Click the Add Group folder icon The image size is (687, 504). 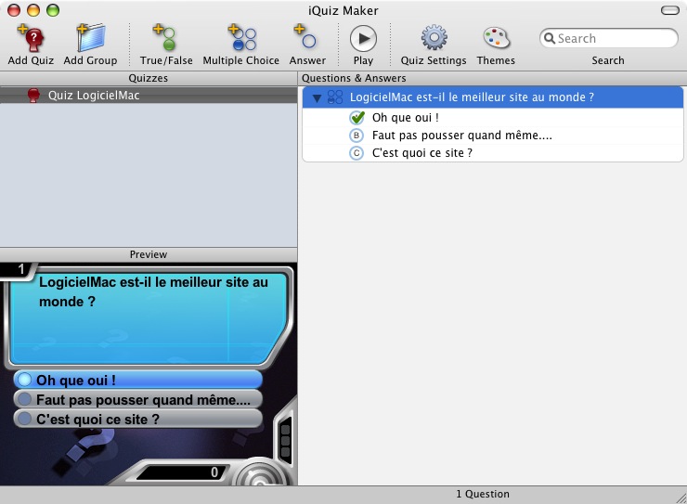tap(90, 39)
